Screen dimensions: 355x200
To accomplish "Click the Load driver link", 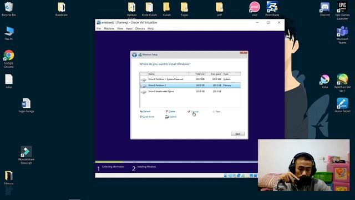I will point(147,117).
